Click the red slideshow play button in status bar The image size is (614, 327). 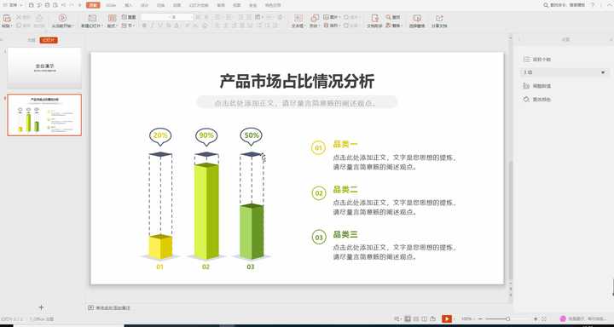[x=447, y=318]
